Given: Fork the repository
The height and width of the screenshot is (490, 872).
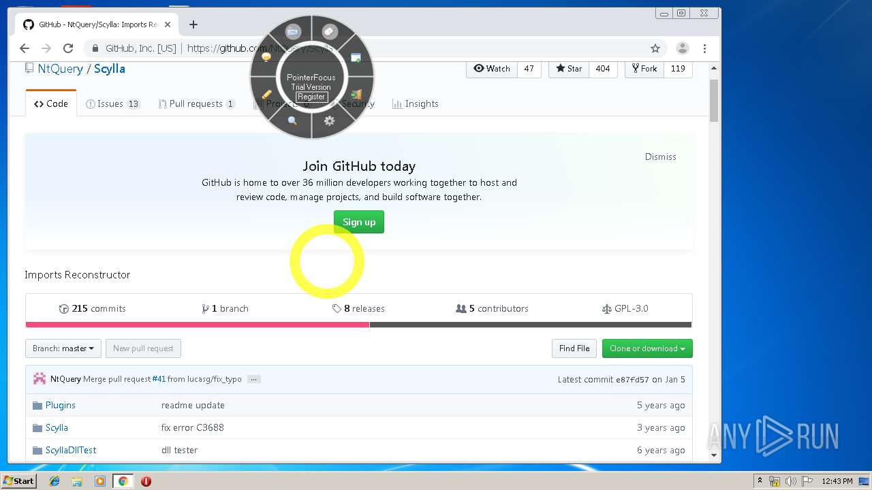Looking at the screenshot, I should (x=644, y=69).
